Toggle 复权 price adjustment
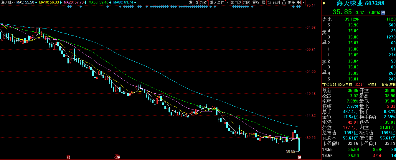396x160 pixels. point(256,2)
